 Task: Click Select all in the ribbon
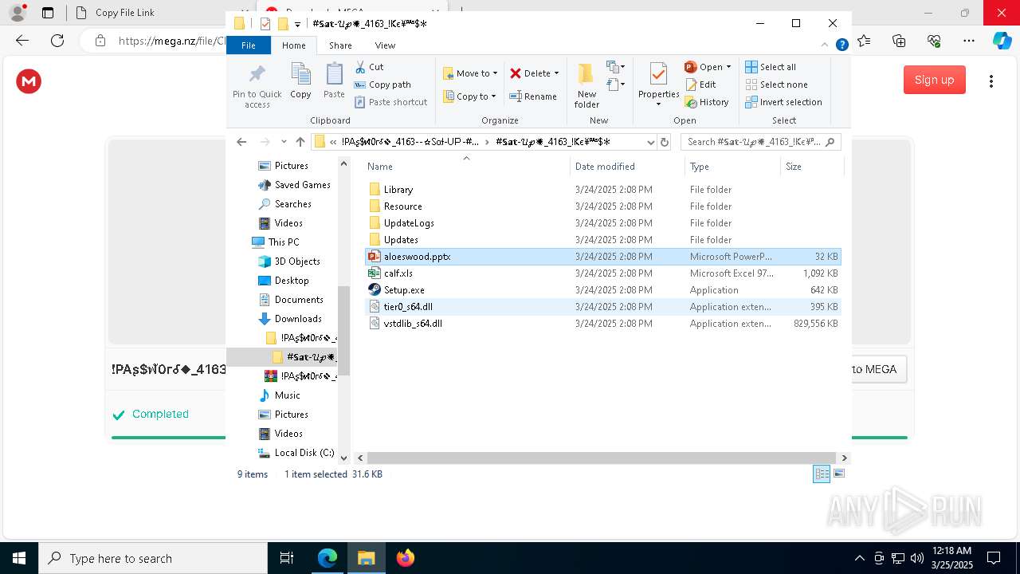771,67
